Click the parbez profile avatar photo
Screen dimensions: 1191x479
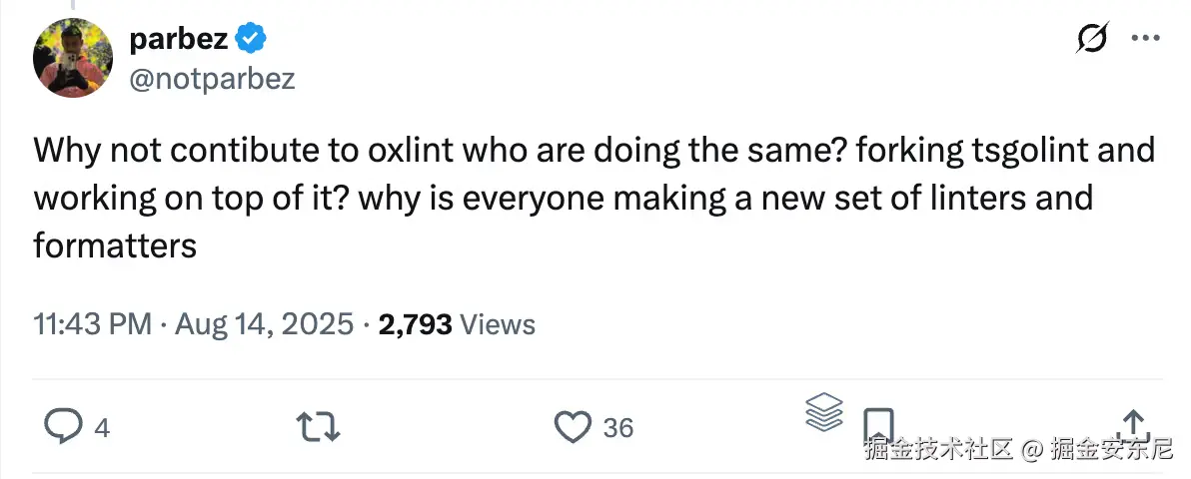click(x=73, y=57)
